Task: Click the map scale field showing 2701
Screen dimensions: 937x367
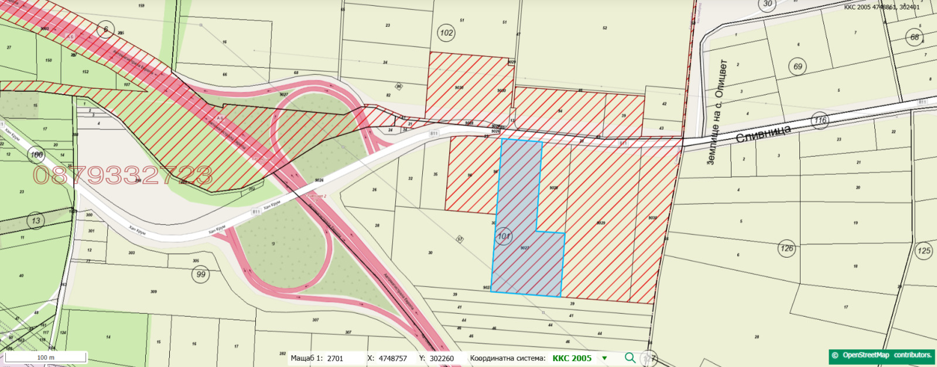Action: (x=335, y=358)
